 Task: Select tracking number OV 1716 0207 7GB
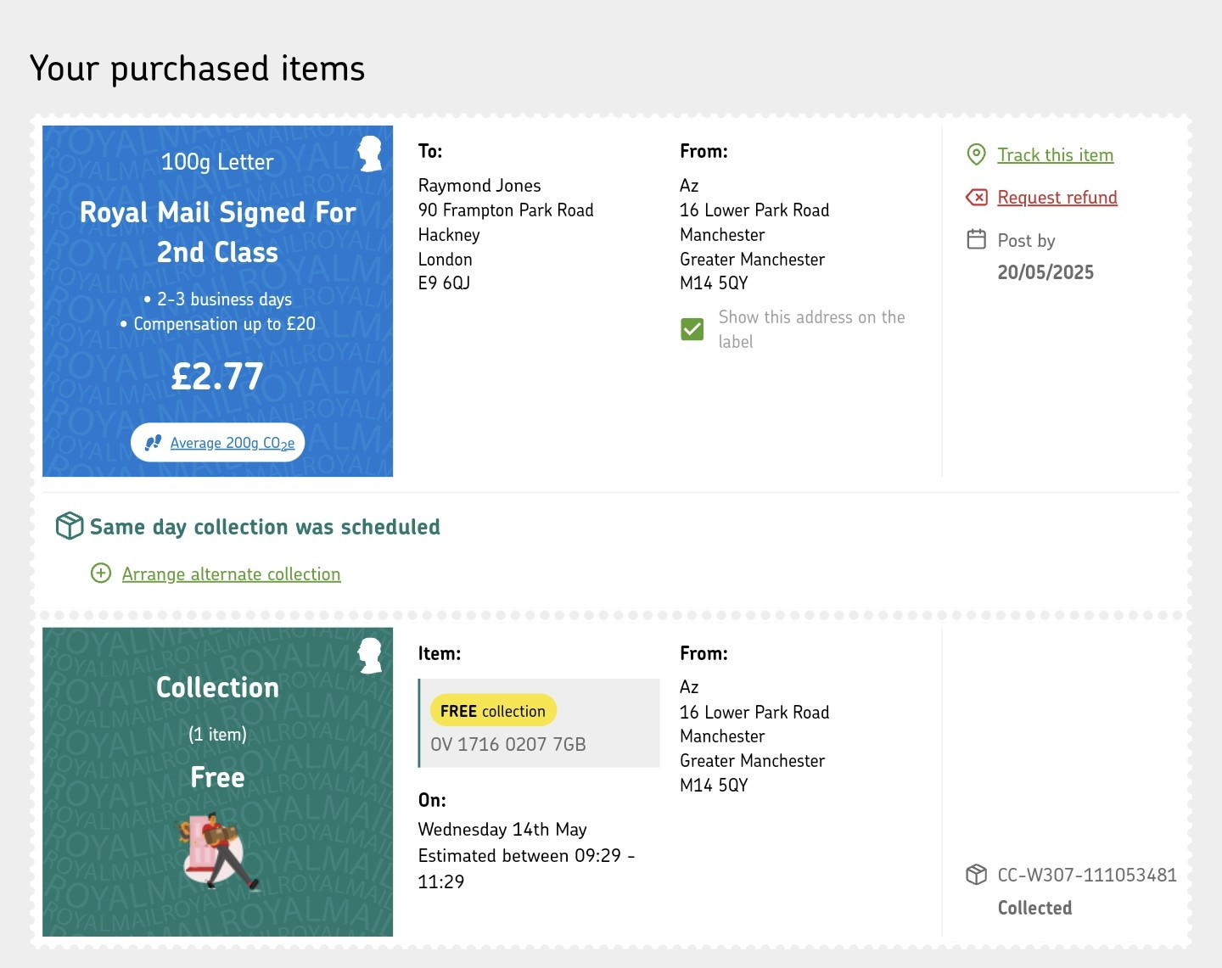tap(508, 745)
